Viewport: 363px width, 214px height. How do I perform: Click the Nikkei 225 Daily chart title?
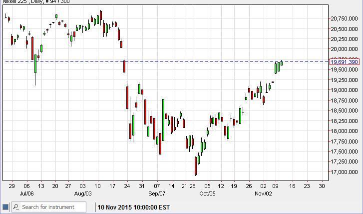pyautogui.click(x=35, y=2)
